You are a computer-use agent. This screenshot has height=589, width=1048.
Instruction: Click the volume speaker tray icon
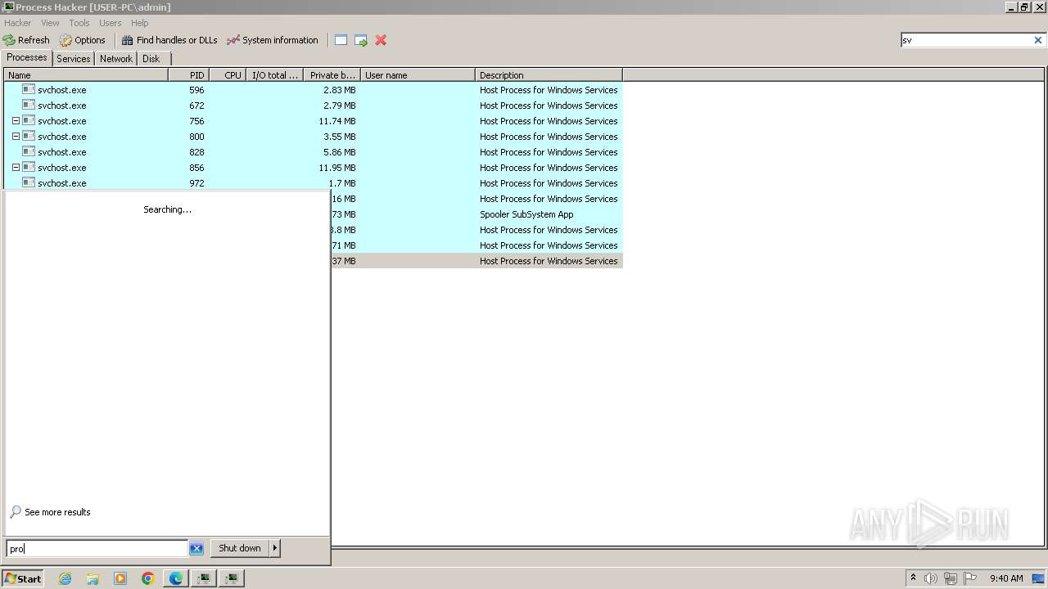pos(931,578)
